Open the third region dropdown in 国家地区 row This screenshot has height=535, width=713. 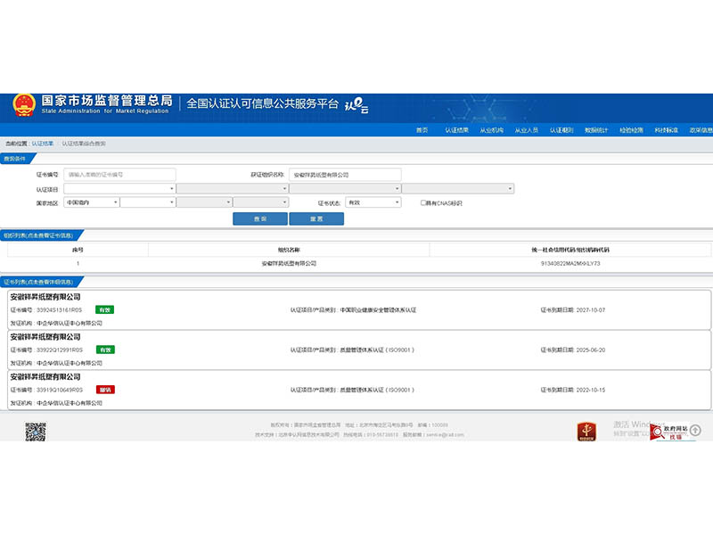point(204,202)
